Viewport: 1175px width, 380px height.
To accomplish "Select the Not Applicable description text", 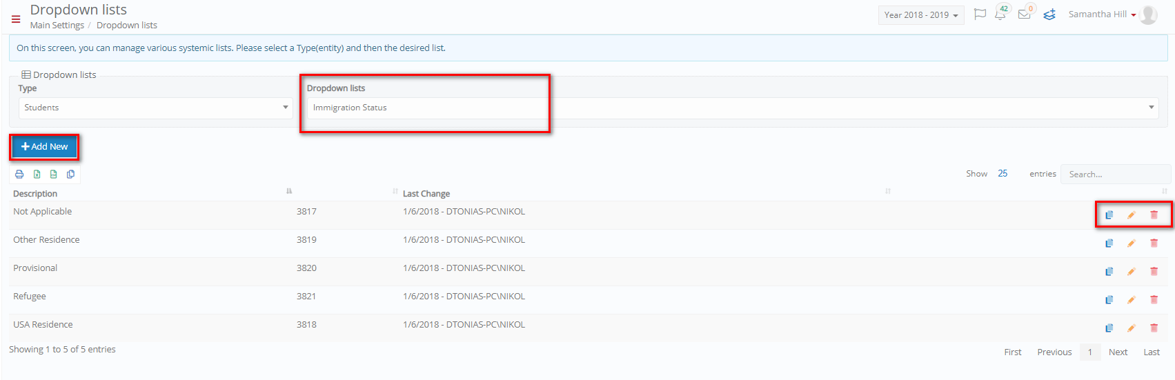I will tap(43, 212).
